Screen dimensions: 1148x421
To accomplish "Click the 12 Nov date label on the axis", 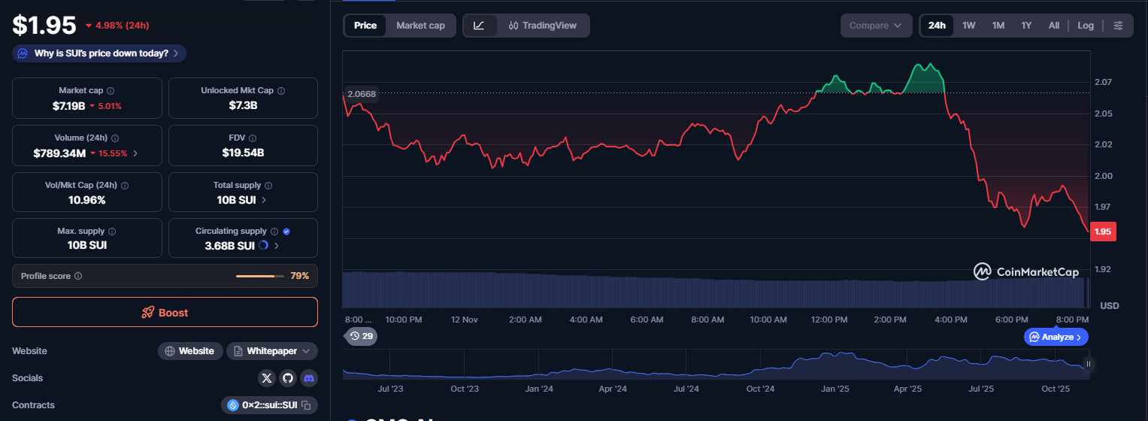I will point(465,320).
